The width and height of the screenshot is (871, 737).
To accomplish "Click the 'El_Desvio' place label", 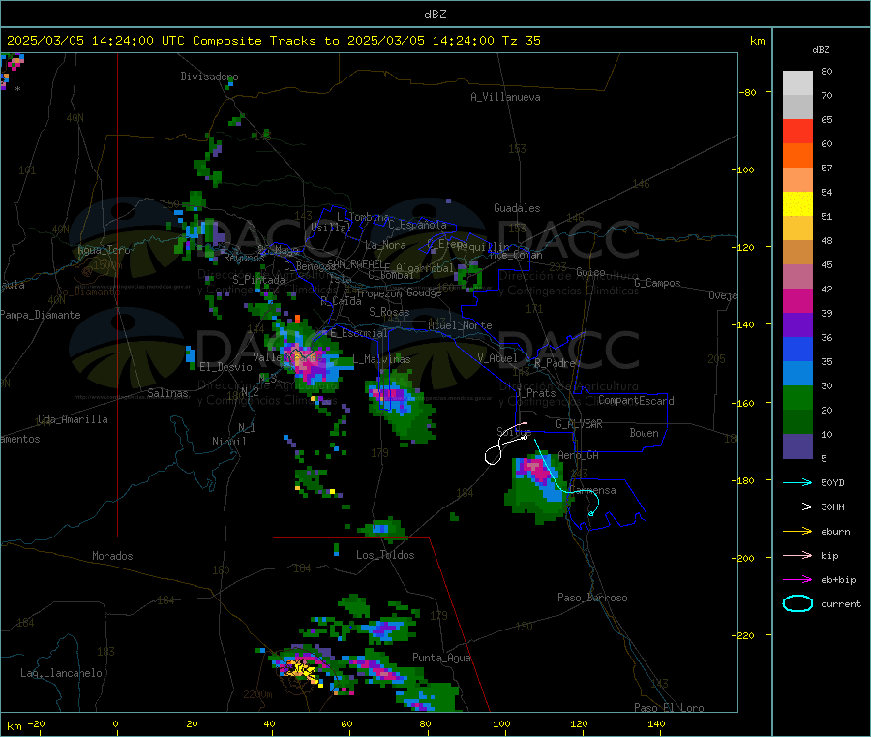I will coord(226,367).
